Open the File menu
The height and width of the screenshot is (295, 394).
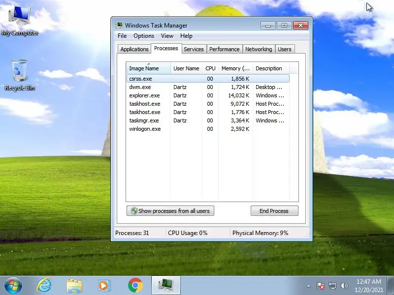122,36
